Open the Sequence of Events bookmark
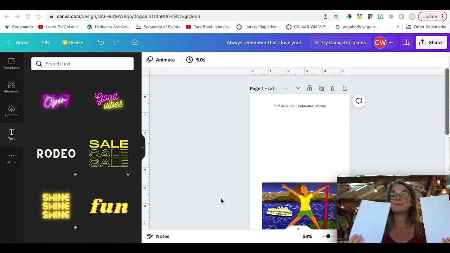 [158, 27]
